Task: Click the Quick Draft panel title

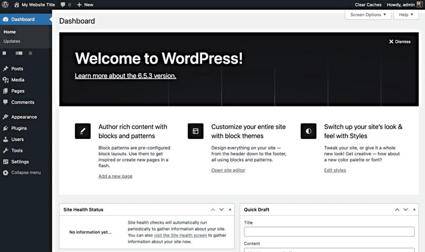Action: coord(256,209)
